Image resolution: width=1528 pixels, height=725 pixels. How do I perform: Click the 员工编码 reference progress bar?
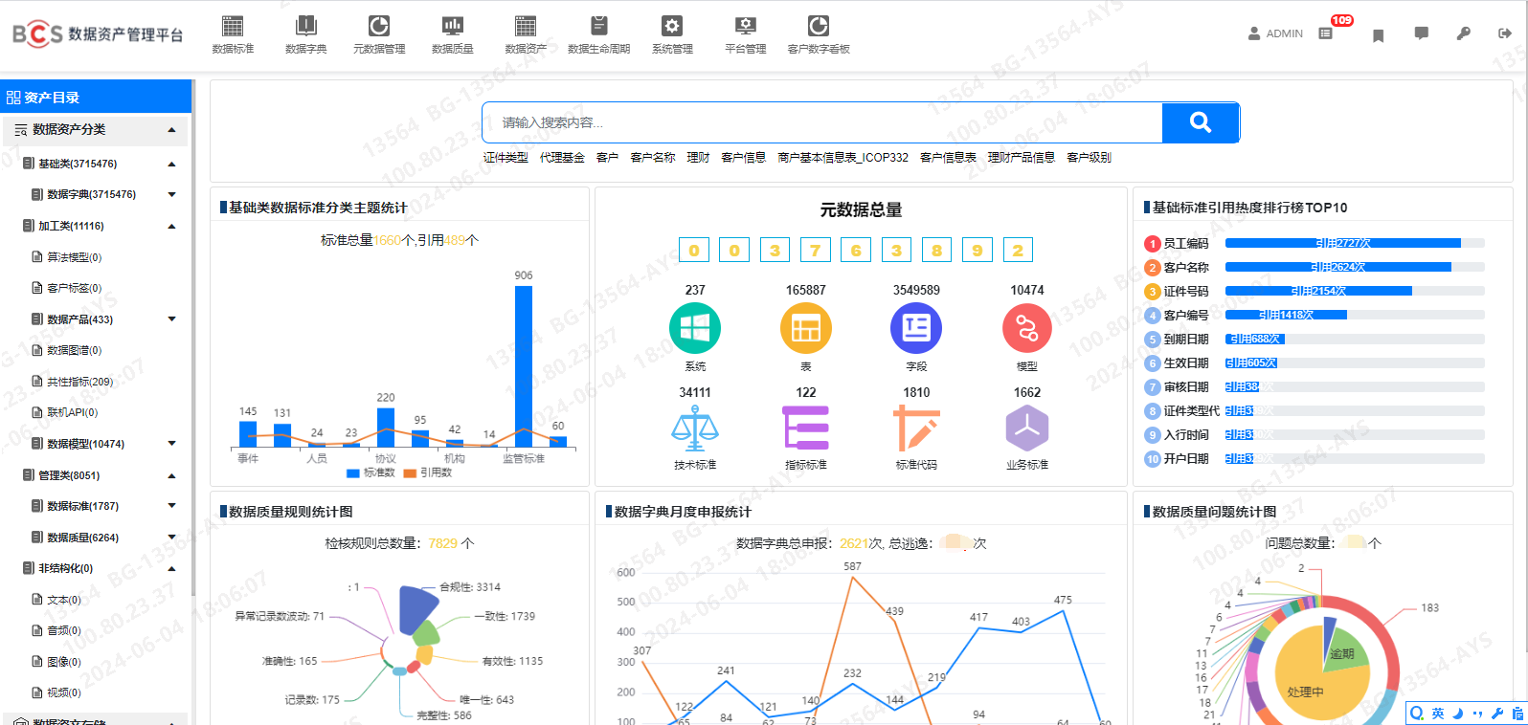tap(1355, 243)
